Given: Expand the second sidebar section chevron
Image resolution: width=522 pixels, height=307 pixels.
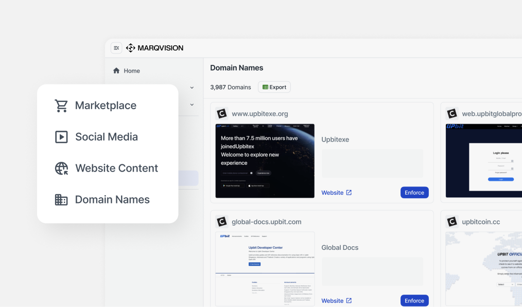Looking at the screenshot, I should click(192, 104).
